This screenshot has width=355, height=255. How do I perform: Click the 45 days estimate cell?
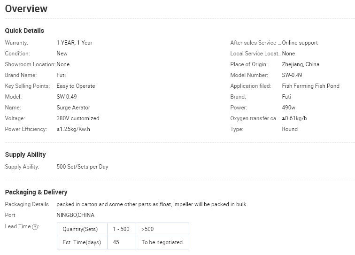121,242
